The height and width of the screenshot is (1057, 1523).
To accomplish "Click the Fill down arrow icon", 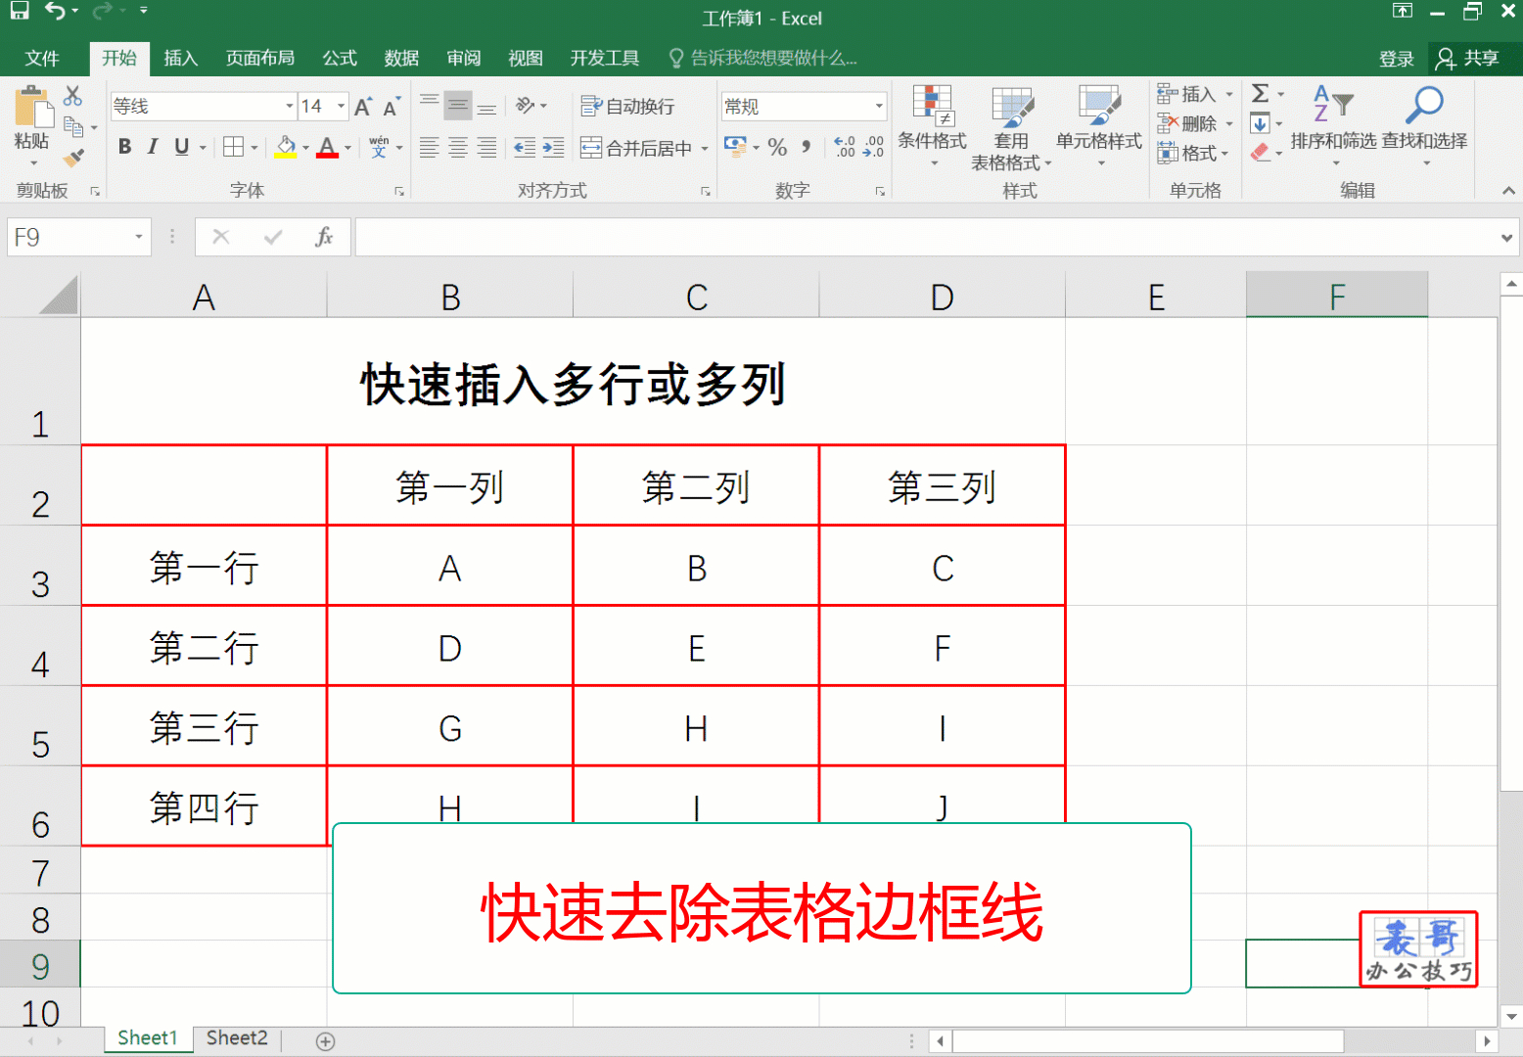I will point(1261,123).
